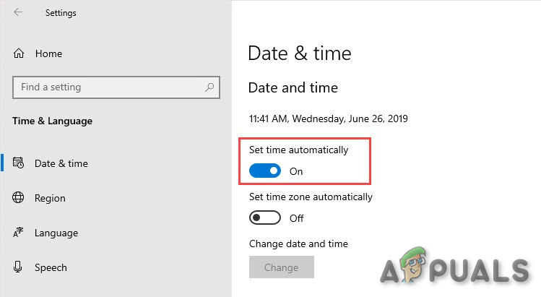This screenshot has height=297, width=541.
Task: Click the Region globe icon
Action: [x=19, y=198]
